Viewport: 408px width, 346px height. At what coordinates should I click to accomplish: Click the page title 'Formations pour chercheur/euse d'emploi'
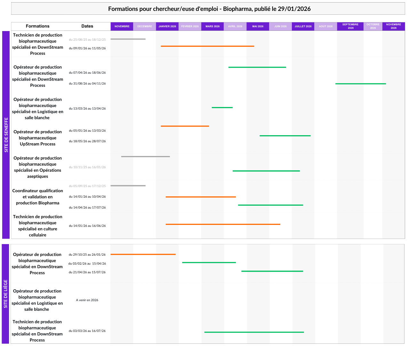click(209, 9)
